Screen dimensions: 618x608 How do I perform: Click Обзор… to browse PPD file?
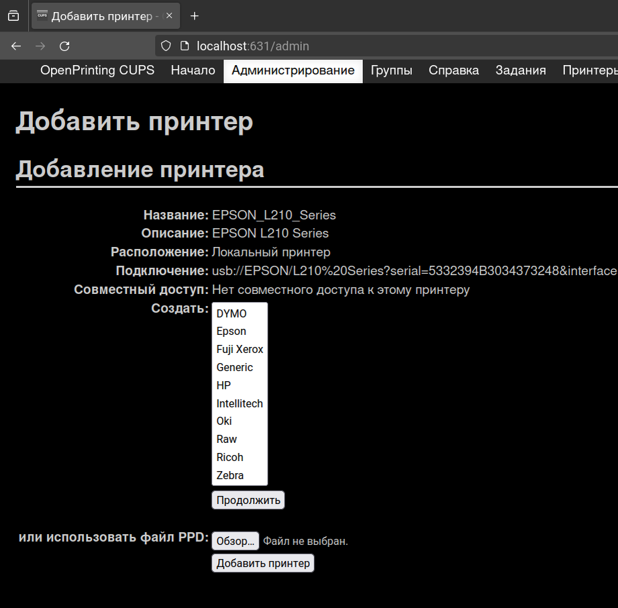pyautogui.click(x=236, y=541)
